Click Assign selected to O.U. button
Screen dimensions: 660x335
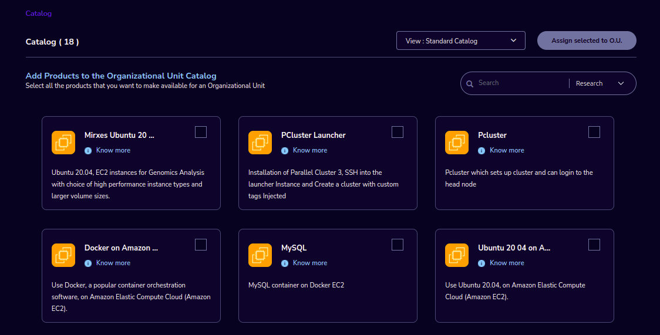(587, 40)
